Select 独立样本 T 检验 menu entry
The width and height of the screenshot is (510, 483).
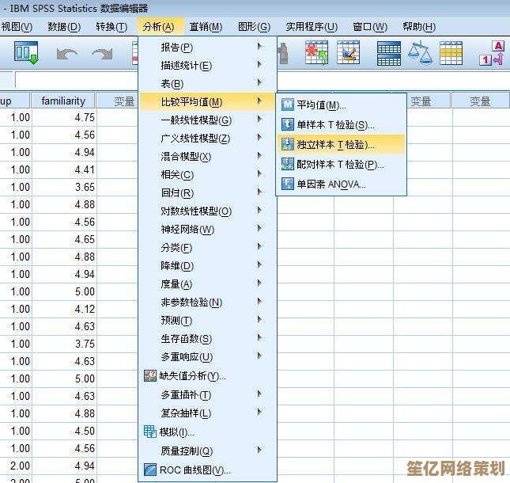[x=335, y=145]
